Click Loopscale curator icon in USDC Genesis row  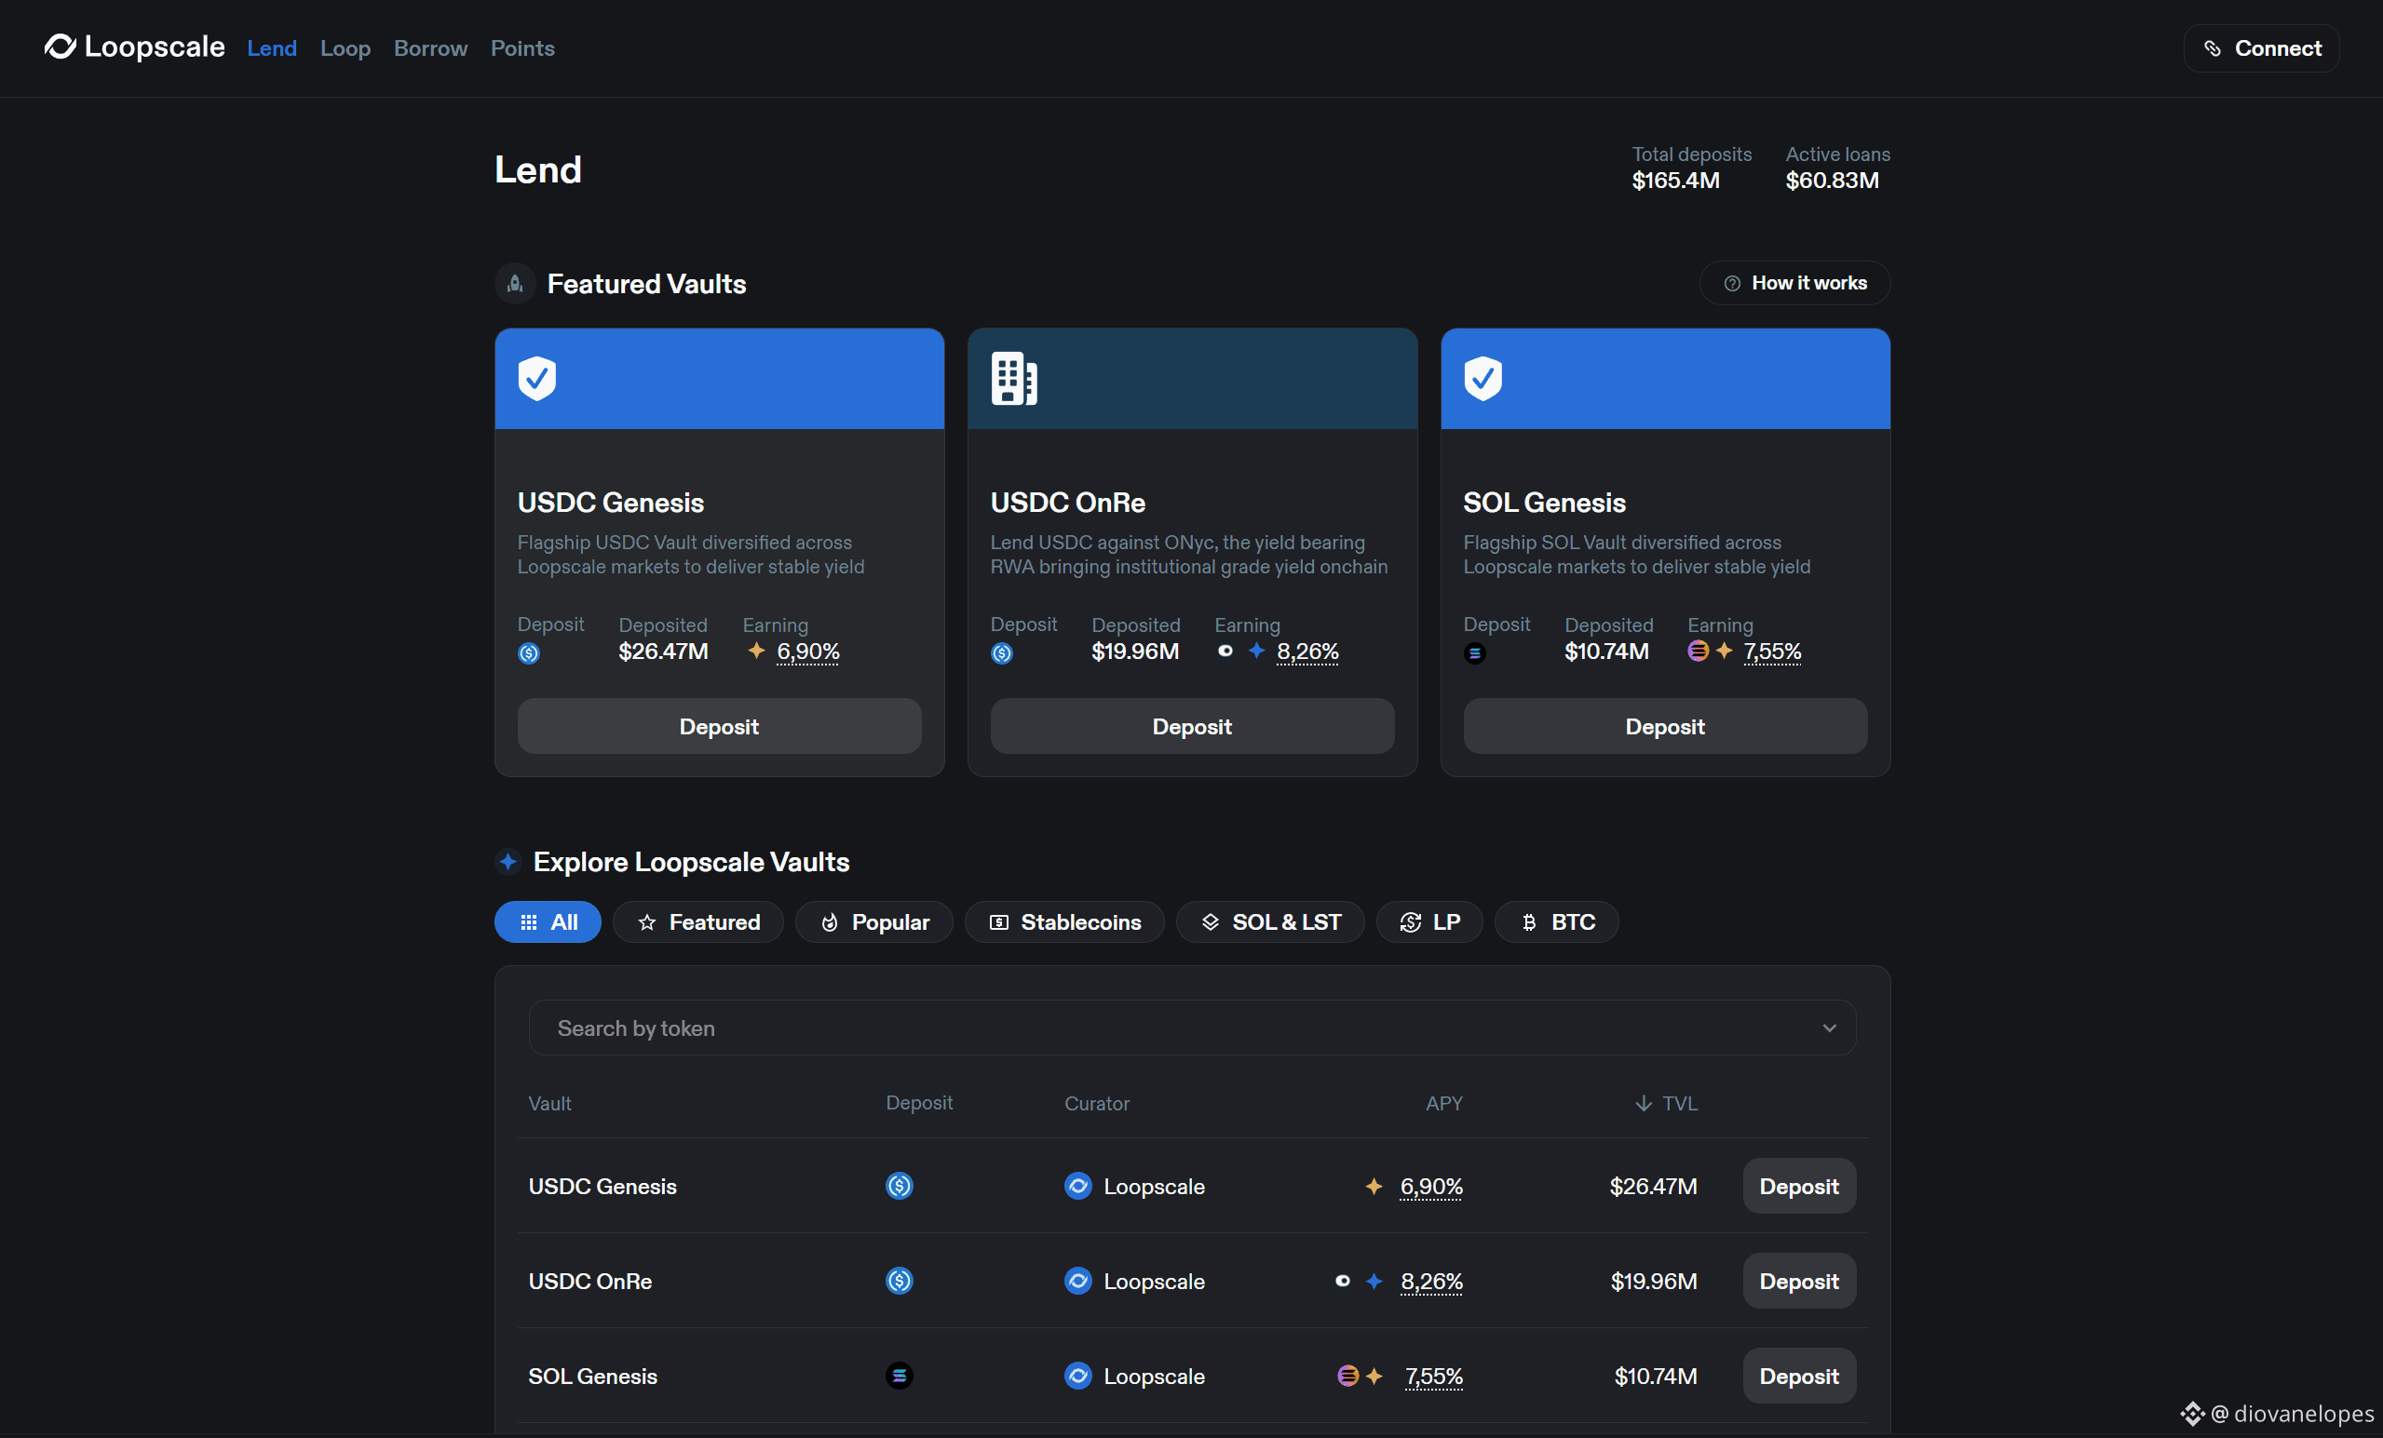click(x=1077, y=1186)
